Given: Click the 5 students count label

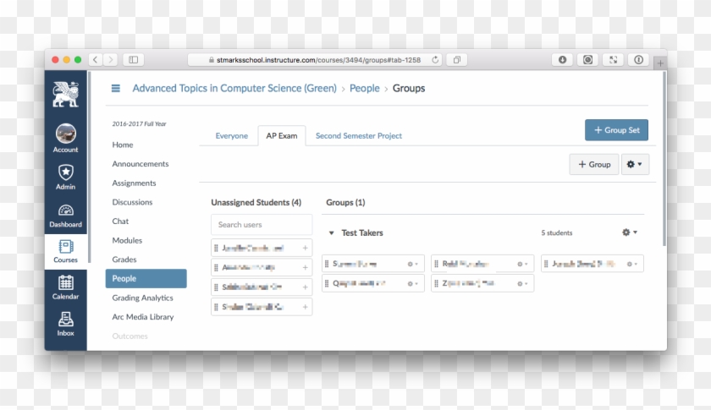Looking at the screenshot, I should (556, 232).
